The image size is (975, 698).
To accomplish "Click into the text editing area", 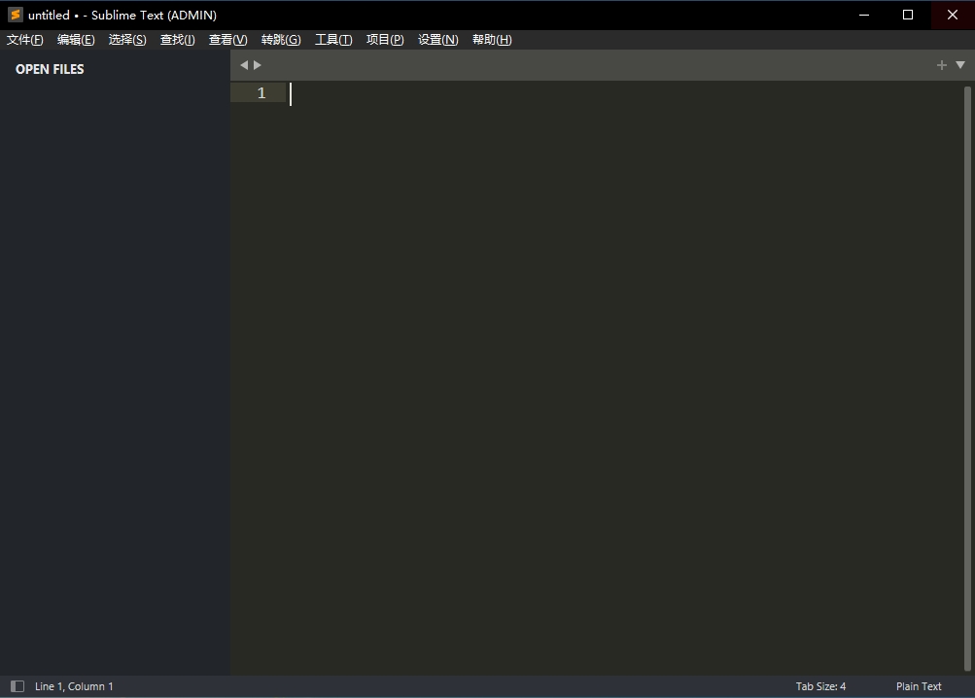I will (624, 378).
